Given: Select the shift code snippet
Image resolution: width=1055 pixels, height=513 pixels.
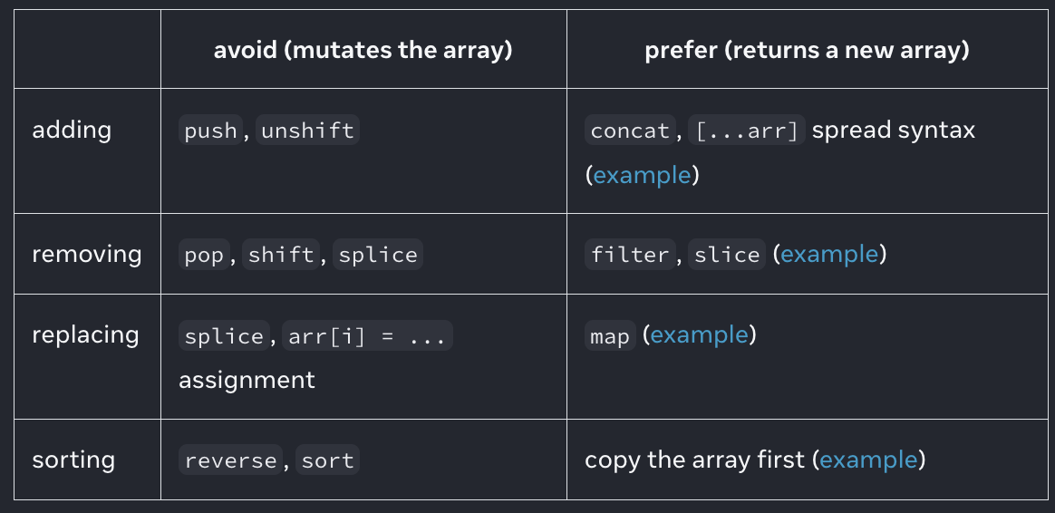Looking at the screenshot, I should pyautogui.click(x=281, y=256).
